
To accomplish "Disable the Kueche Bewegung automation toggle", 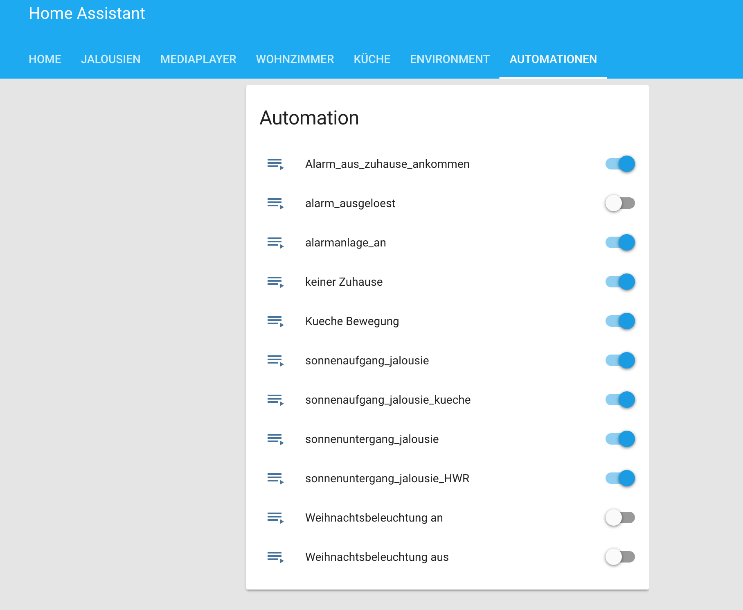I will [619, 321].
